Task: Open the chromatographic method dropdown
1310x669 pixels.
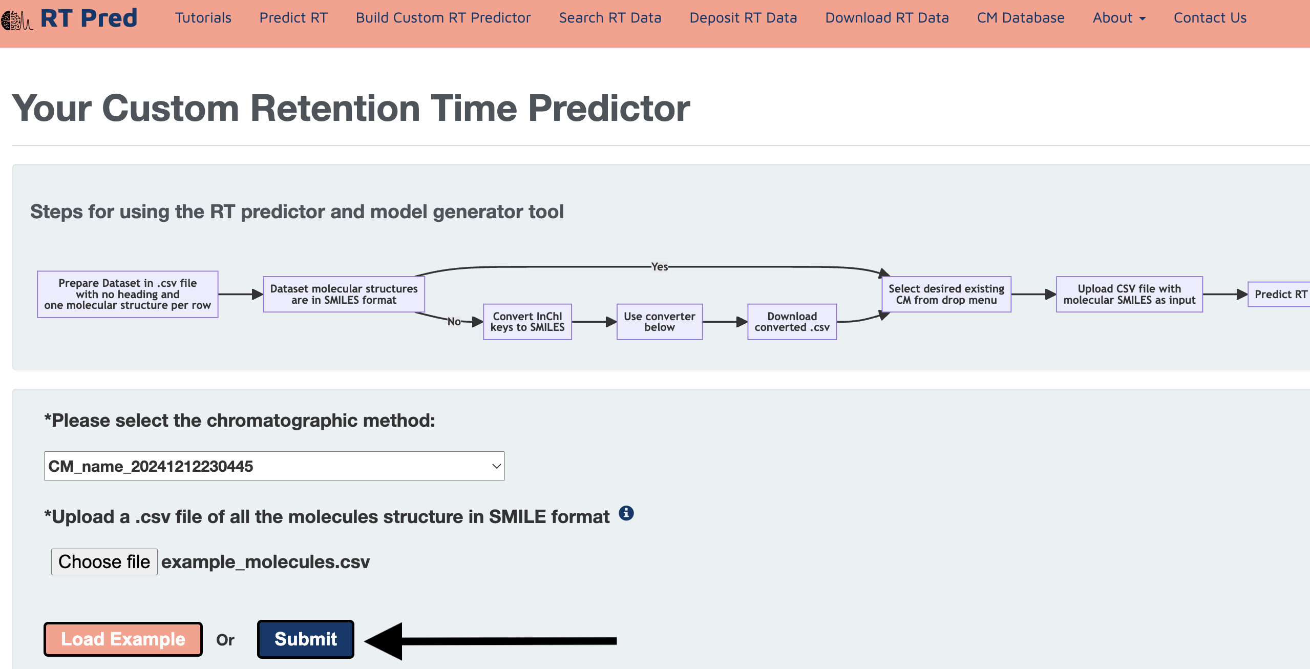Action: (274, 466)
